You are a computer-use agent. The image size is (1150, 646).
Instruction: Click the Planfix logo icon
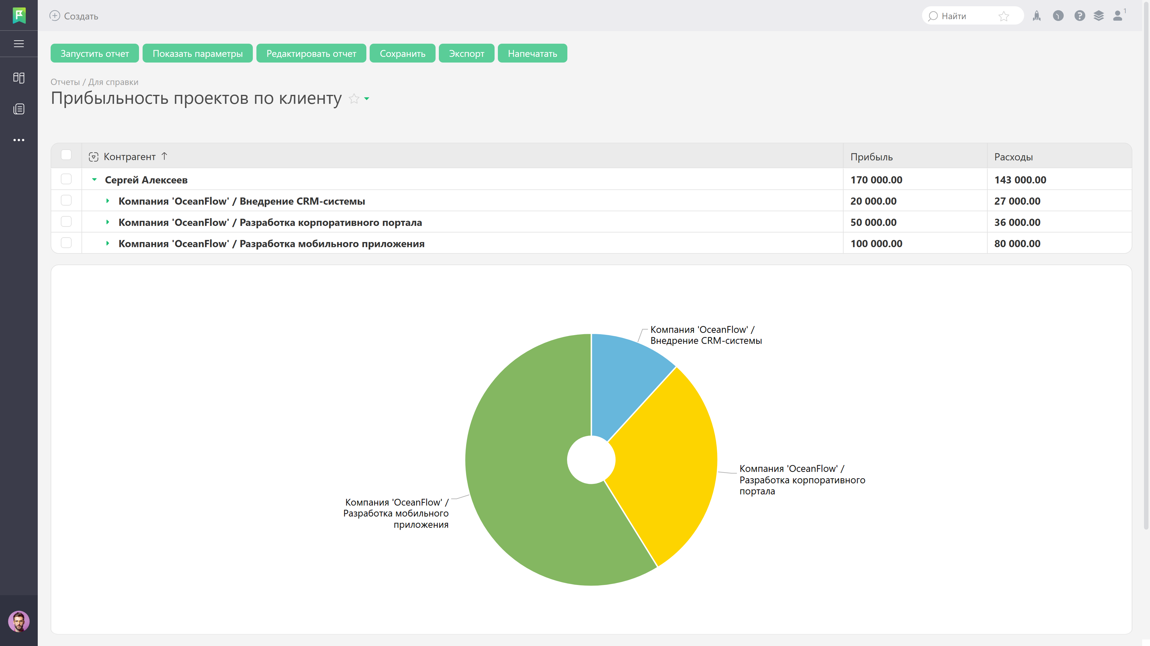19,16
